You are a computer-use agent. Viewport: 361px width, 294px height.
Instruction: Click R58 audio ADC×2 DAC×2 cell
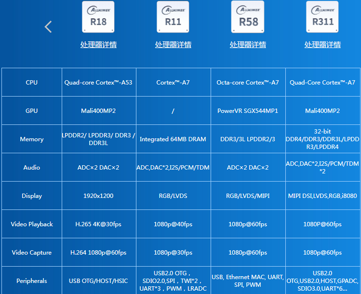[248, 167]
